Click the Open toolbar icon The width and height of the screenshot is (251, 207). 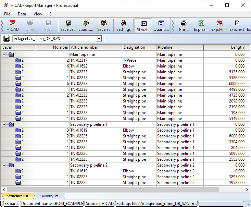(30, 23)
